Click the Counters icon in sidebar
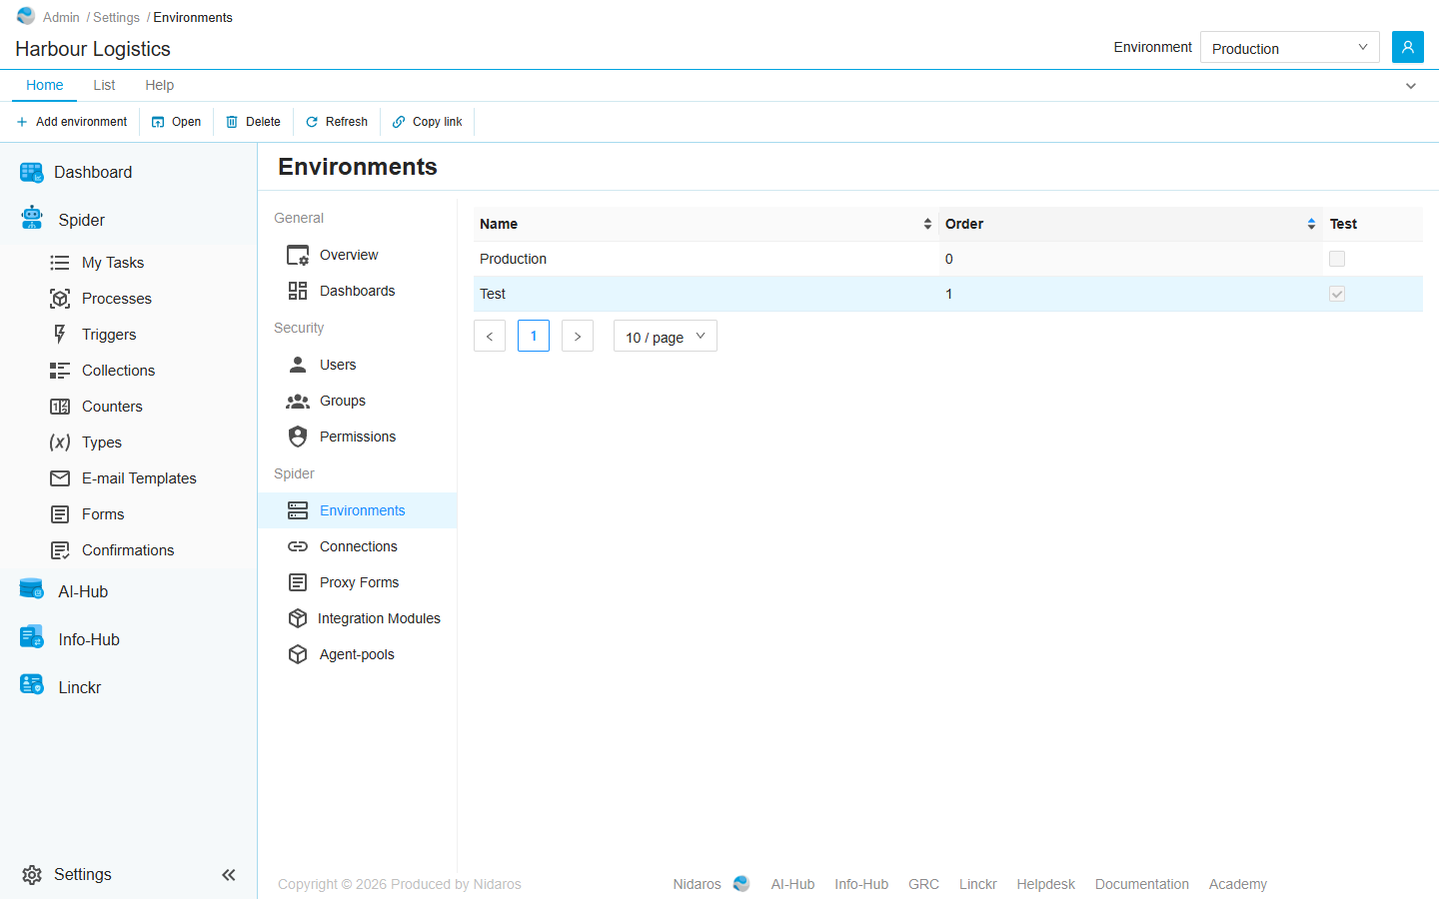 (60, 407)
